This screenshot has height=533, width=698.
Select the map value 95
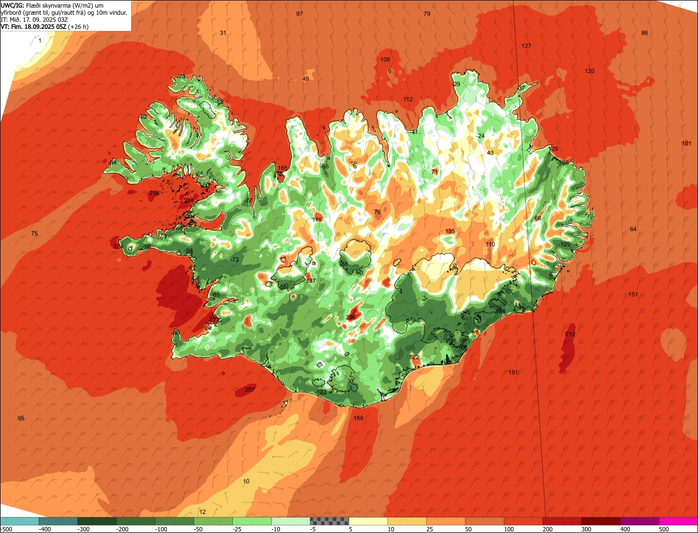click(x=21, y=418)
